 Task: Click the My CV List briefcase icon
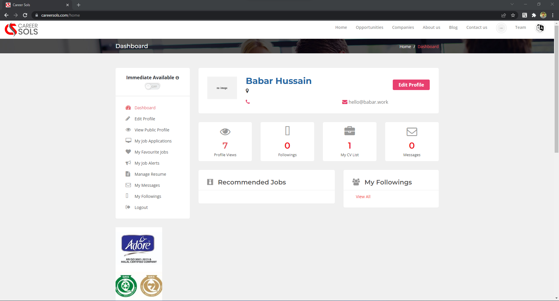[349, 131]
